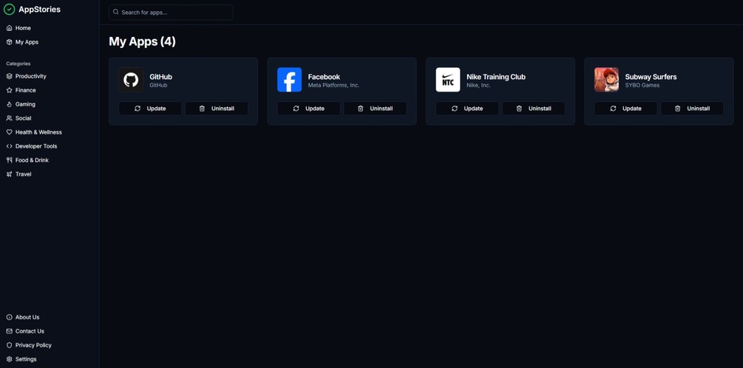Click refresh icon on Nike Training Club Update
Image resolution: width=743 pixels, height=368 pixels.
(455, 109)
